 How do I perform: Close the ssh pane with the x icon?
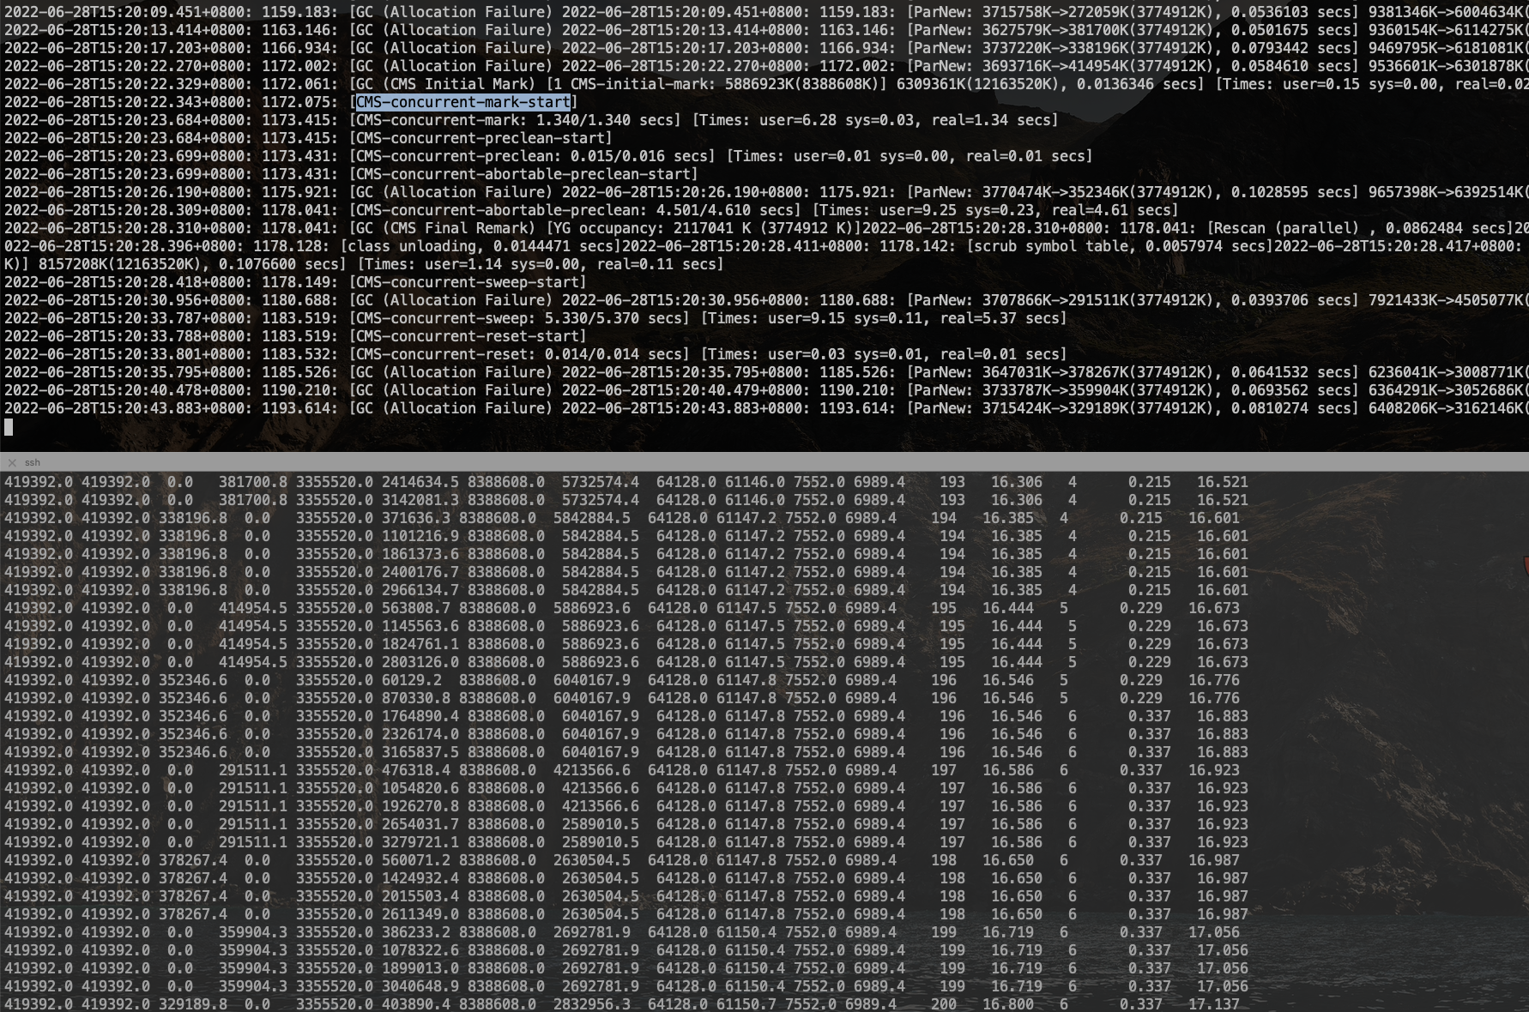(x=12, y=462)
